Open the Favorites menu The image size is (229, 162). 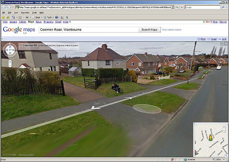(25, 13)
